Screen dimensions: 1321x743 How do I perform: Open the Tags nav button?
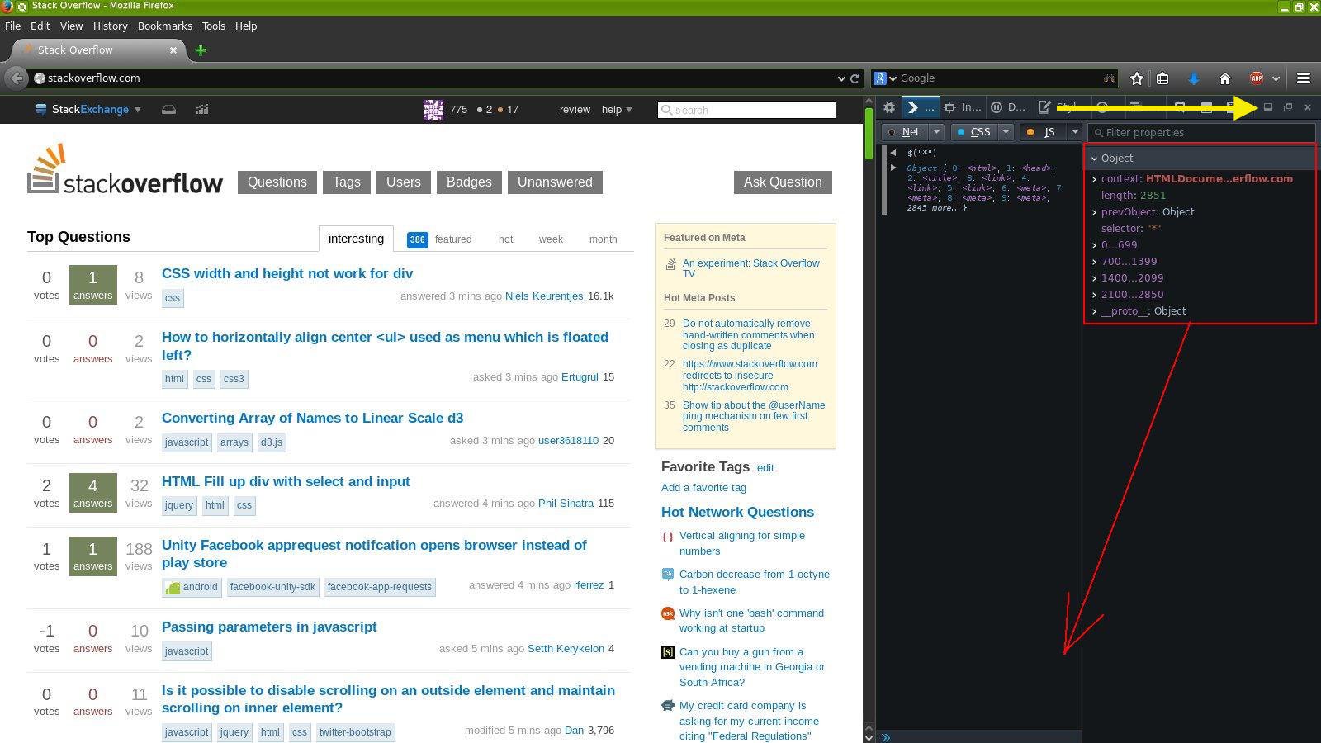click(347, 182)
